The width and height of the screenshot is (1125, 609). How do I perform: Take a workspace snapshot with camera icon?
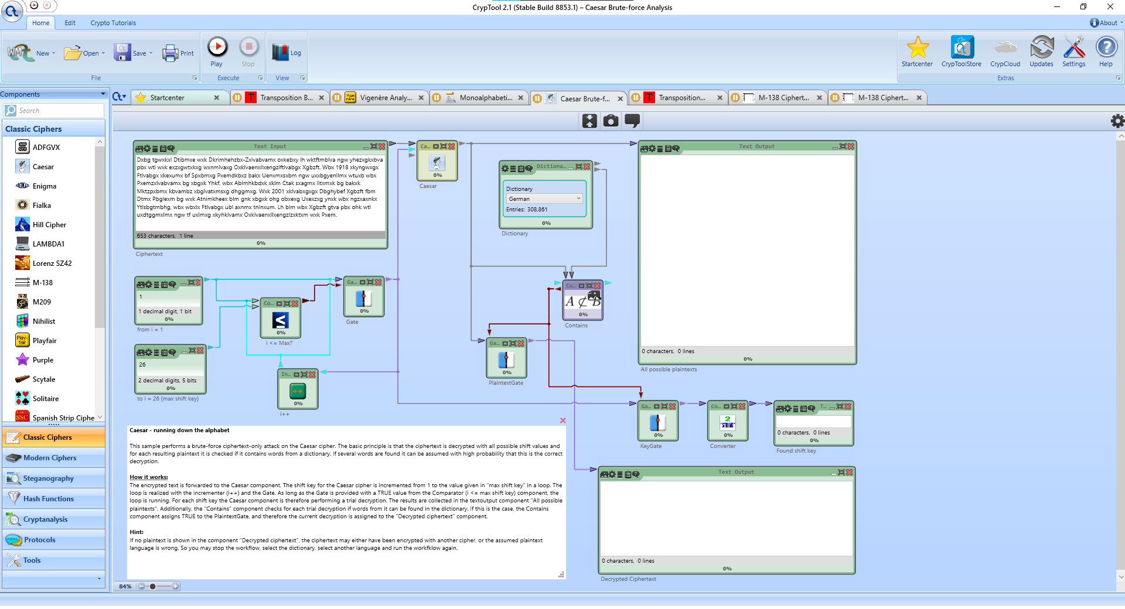coord(611,121)
